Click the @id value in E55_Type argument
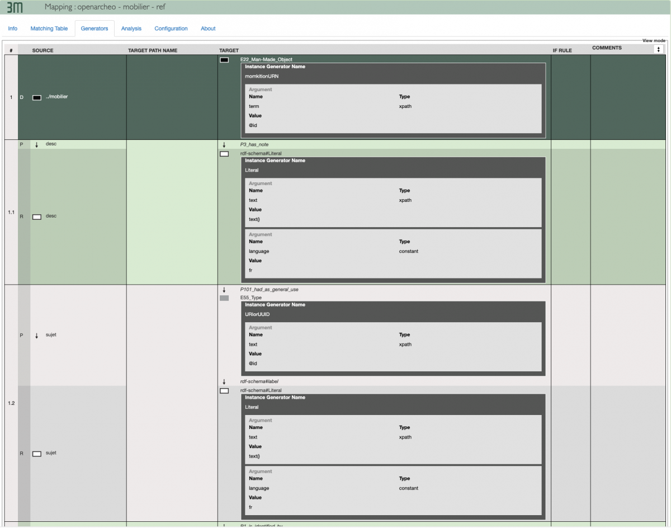 pos(253,363)
